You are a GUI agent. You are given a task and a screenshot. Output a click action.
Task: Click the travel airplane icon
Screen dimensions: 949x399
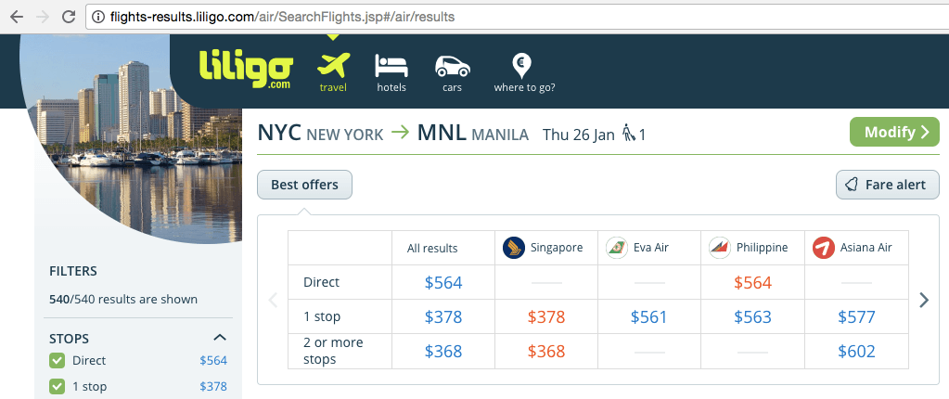pyautogui.click(x=333, y=65)
